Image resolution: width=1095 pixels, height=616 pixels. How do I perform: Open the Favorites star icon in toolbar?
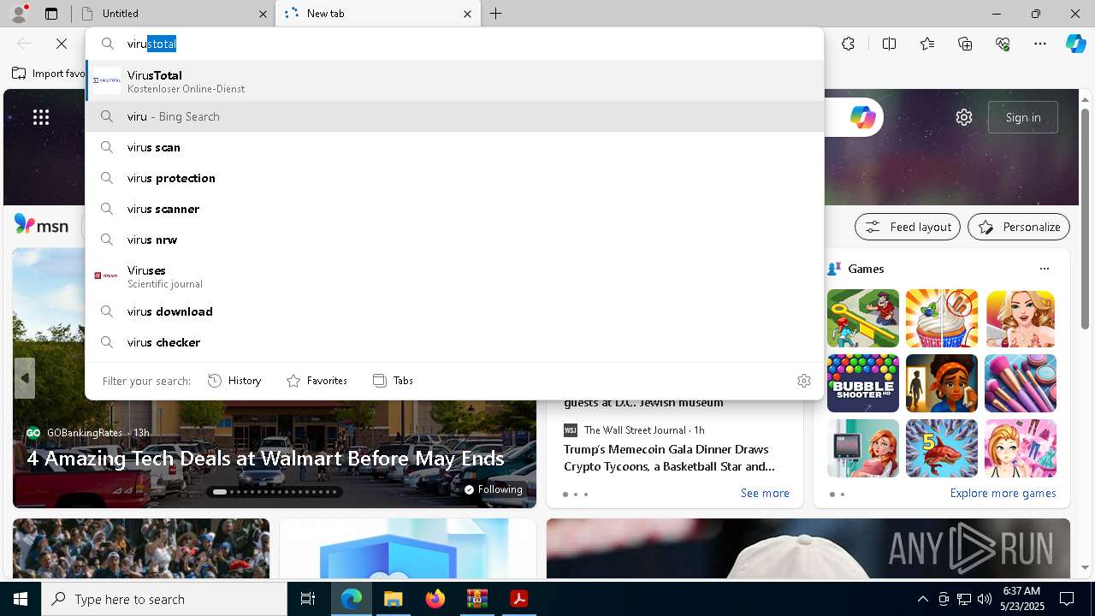927,44
